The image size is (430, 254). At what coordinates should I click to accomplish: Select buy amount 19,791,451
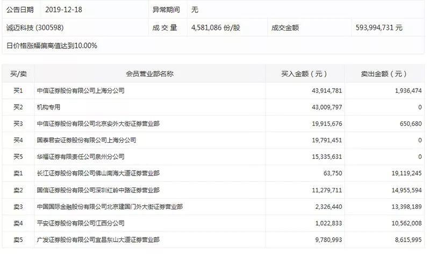[327, 140]
